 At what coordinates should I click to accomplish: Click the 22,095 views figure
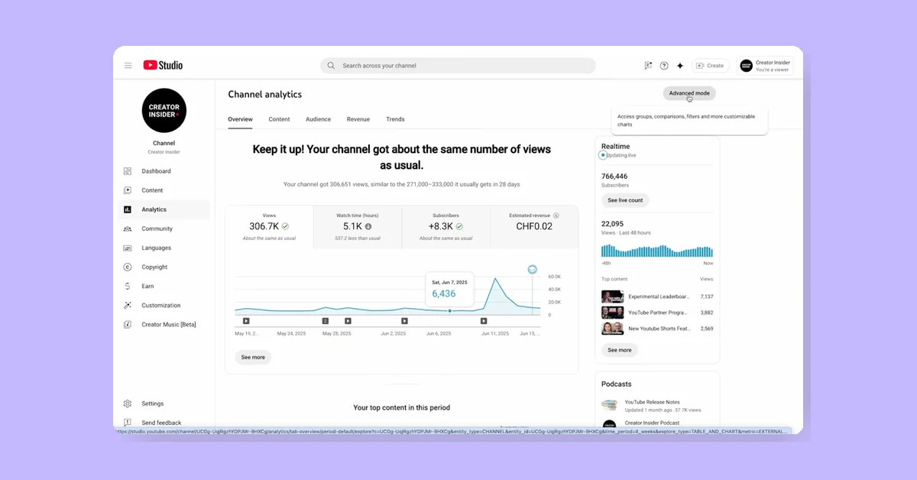(612, 224)
